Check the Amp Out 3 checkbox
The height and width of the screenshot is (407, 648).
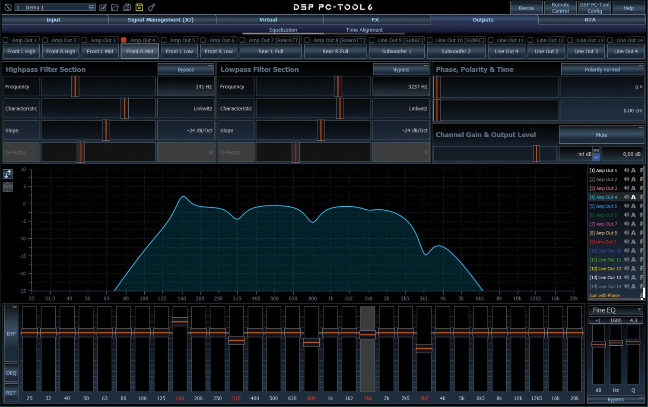click(85, 40)
